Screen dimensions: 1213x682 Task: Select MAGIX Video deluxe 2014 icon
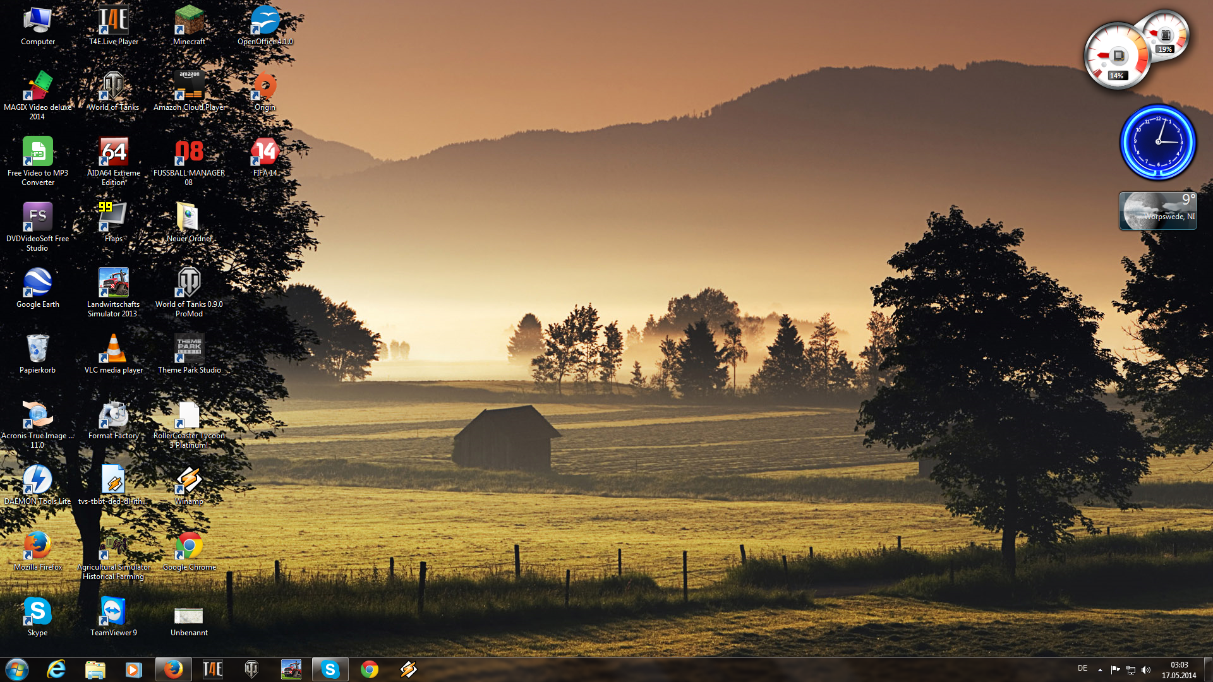click(x=38, y=96)
